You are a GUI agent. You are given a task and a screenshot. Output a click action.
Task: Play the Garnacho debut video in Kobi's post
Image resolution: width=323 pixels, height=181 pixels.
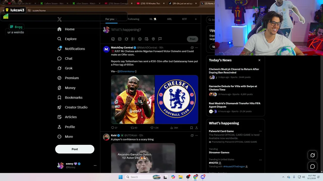[x=143, y=158]
